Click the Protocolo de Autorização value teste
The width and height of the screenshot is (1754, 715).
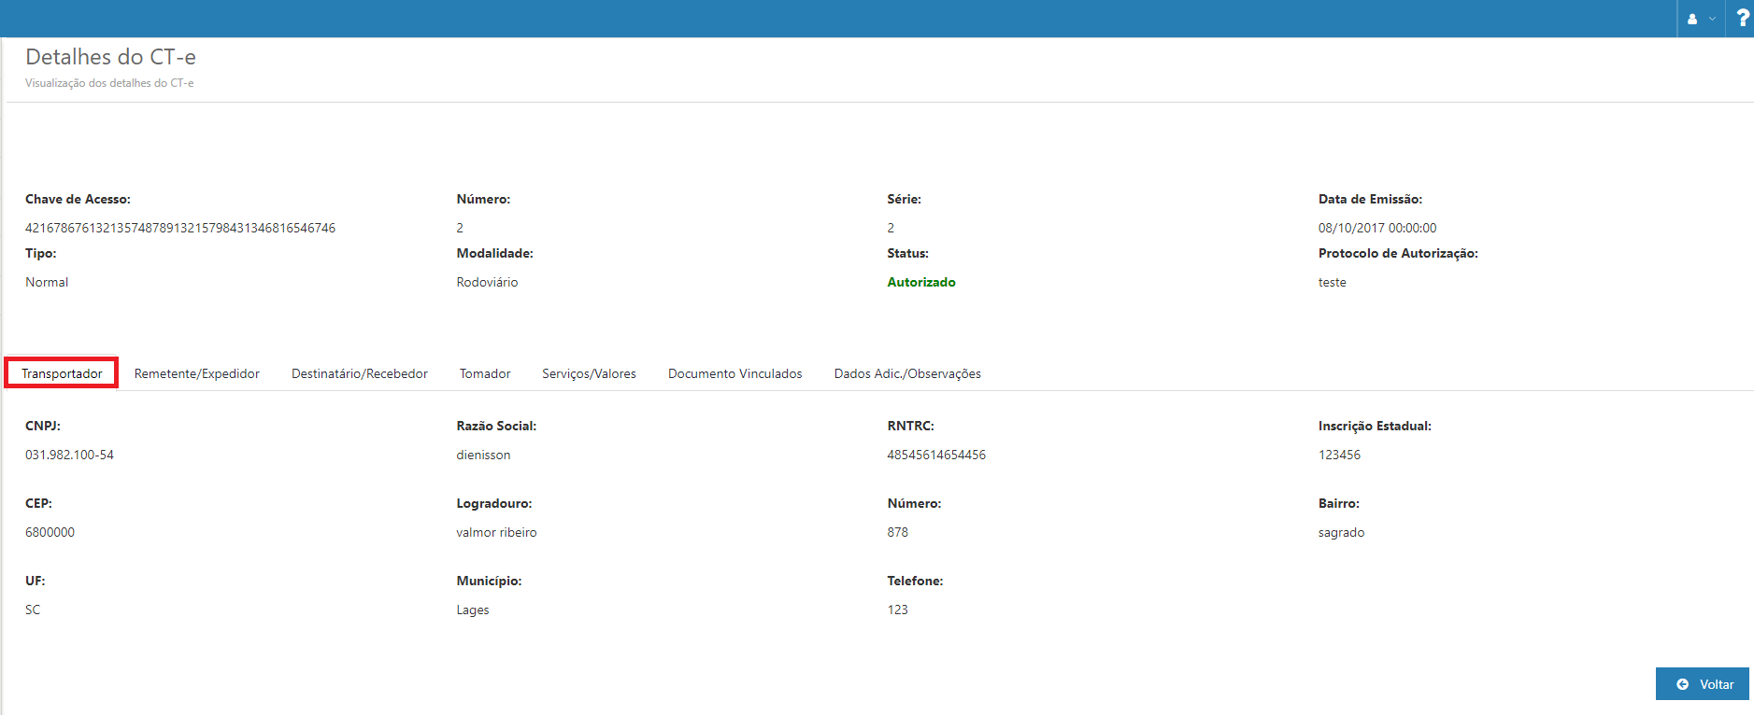(1332, 282)
